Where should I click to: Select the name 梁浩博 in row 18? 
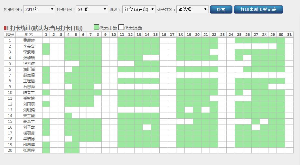click(29, 139)
